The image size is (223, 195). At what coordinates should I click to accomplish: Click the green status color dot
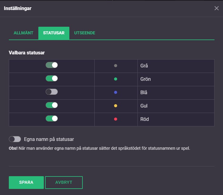pyautogui.click(x=116, y=79)
